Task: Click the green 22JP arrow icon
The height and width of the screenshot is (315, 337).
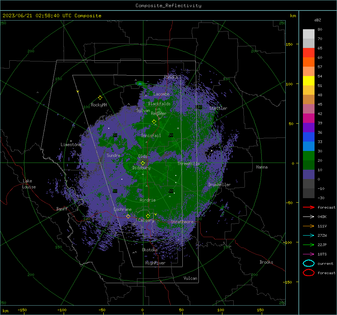Action: click(x=309, y=245)
